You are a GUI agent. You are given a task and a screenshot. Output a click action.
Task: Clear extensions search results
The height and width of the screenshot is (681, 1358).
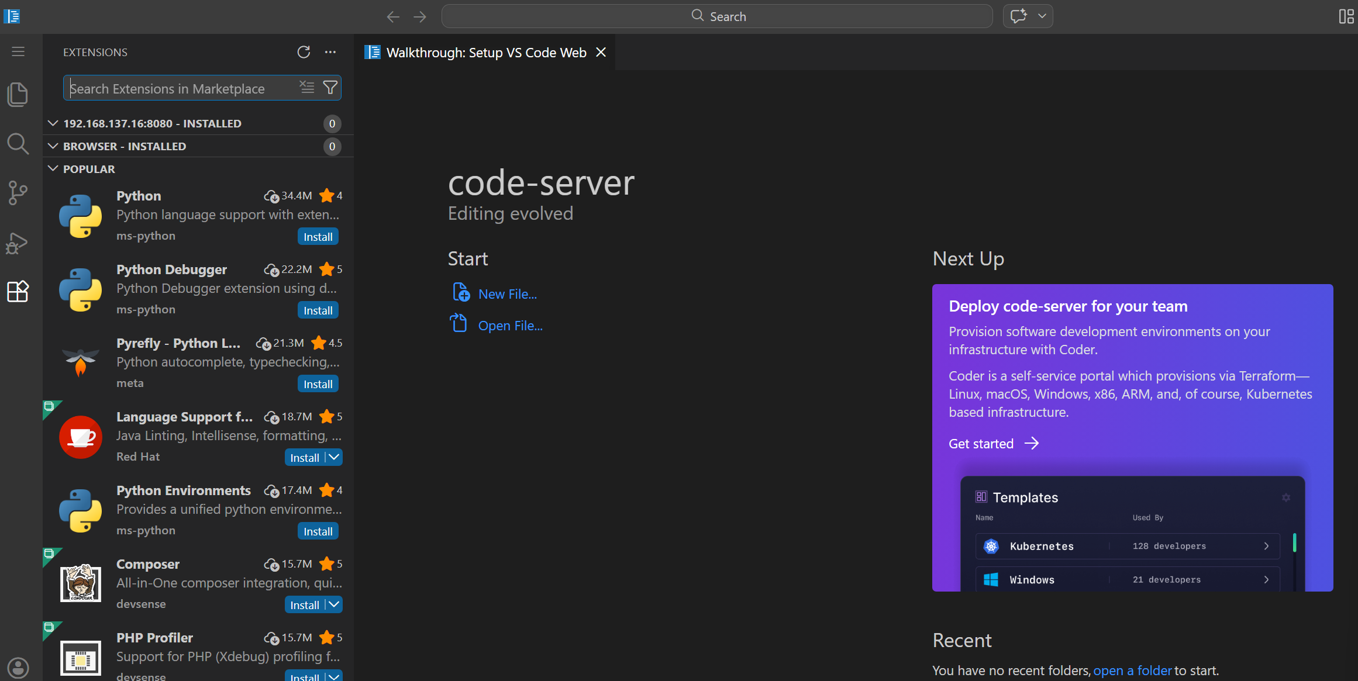coord(307,88)
